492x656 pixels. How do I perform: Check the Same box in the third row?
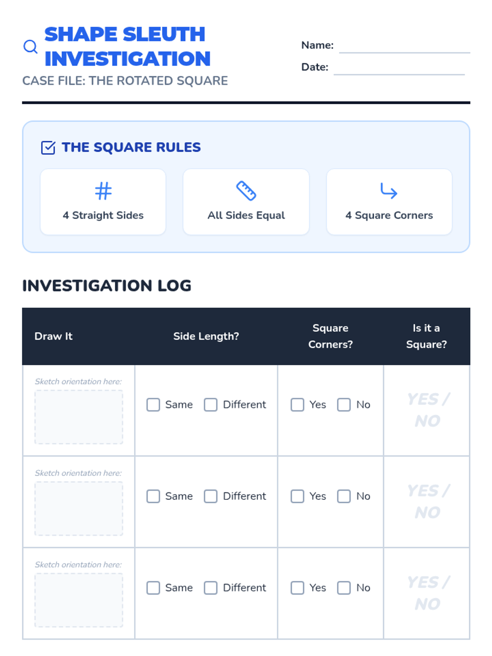tap(153, 588)
